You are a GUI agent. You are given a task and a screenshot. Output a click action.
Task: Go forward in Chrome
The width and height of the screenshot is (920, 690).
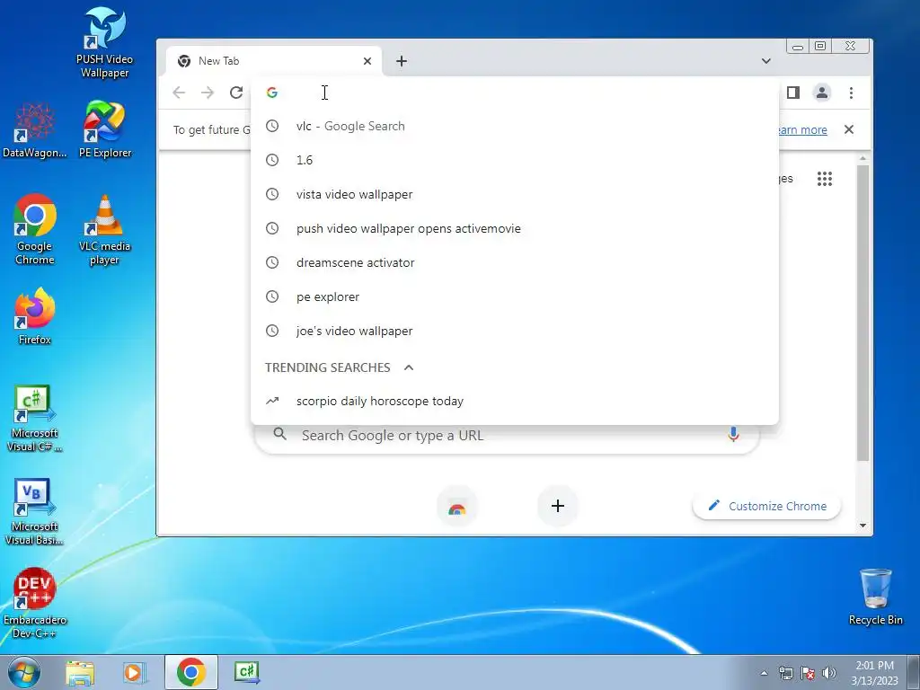(208, 93)
